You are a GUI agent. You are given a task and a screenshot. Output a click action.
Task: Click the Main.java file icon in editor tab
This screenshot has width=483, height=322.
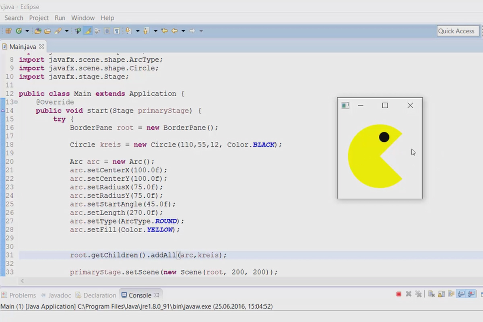4,46
